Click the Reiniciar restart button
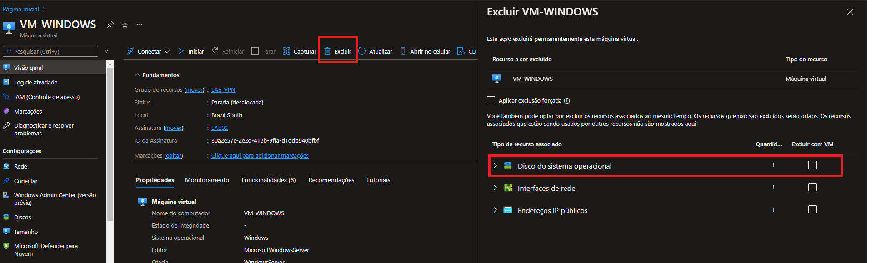Viewport: 882px width, 263px height. point(228,51)
